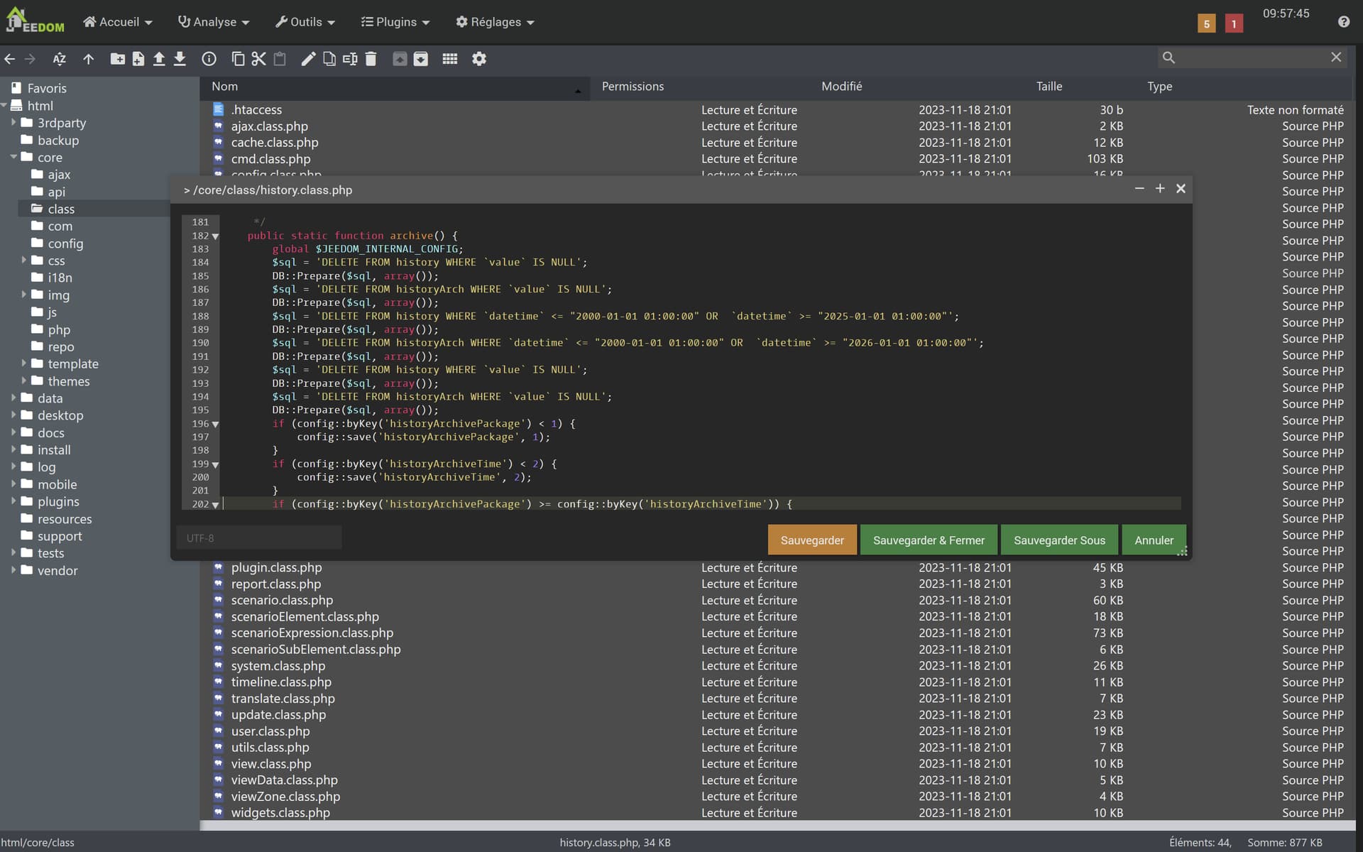Viewport: 1363px width, 852px height.
Task: Click the new folder toolbar icon
Action: pyautogui.click(x=117, y=59)
